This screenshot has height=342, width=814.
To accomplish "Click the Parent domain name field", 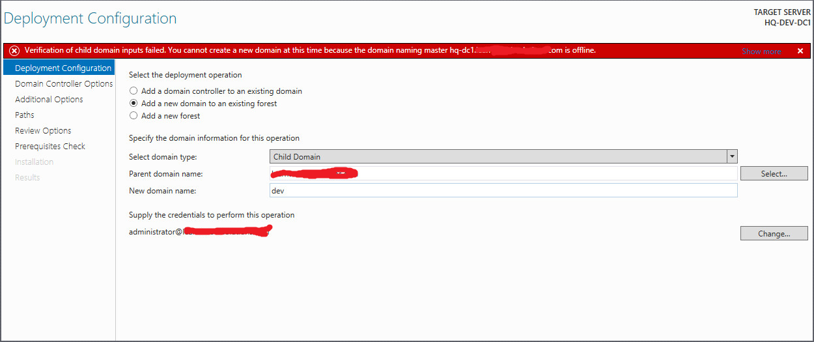I will (503, 173).
